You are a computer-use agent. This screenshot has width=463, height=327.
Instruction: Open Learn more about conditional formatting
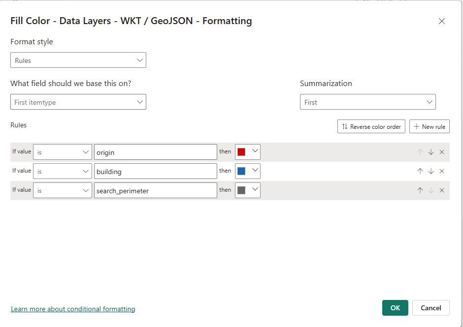point(73,309)
